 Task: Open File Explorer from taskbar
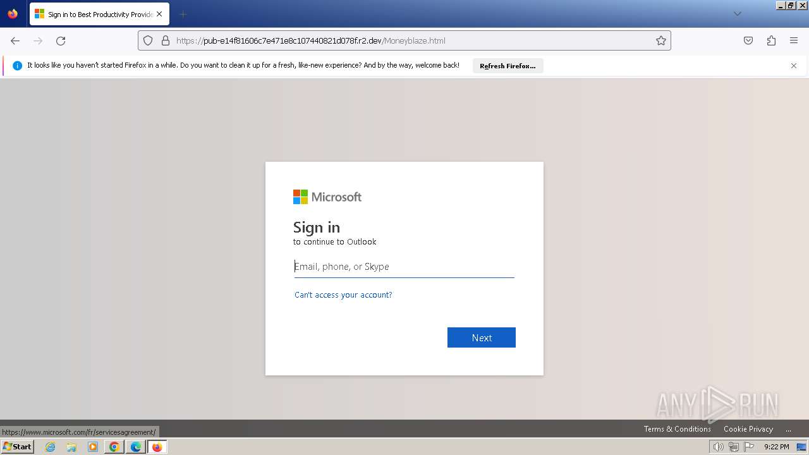click(71, 447)
